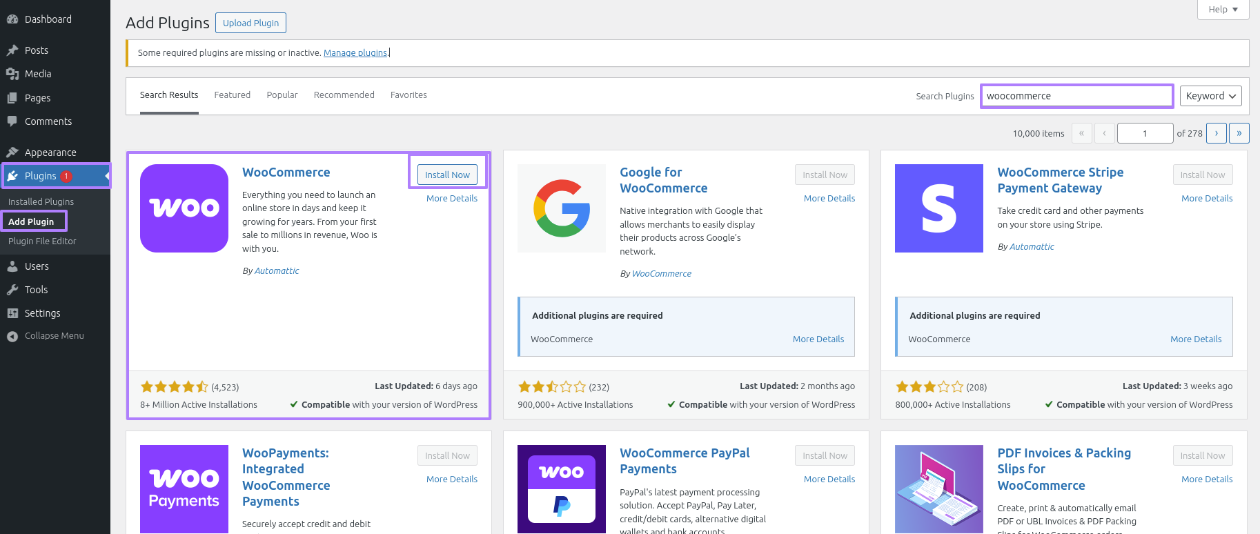Switch to the Recommended tab

click(x=344, y=95)
